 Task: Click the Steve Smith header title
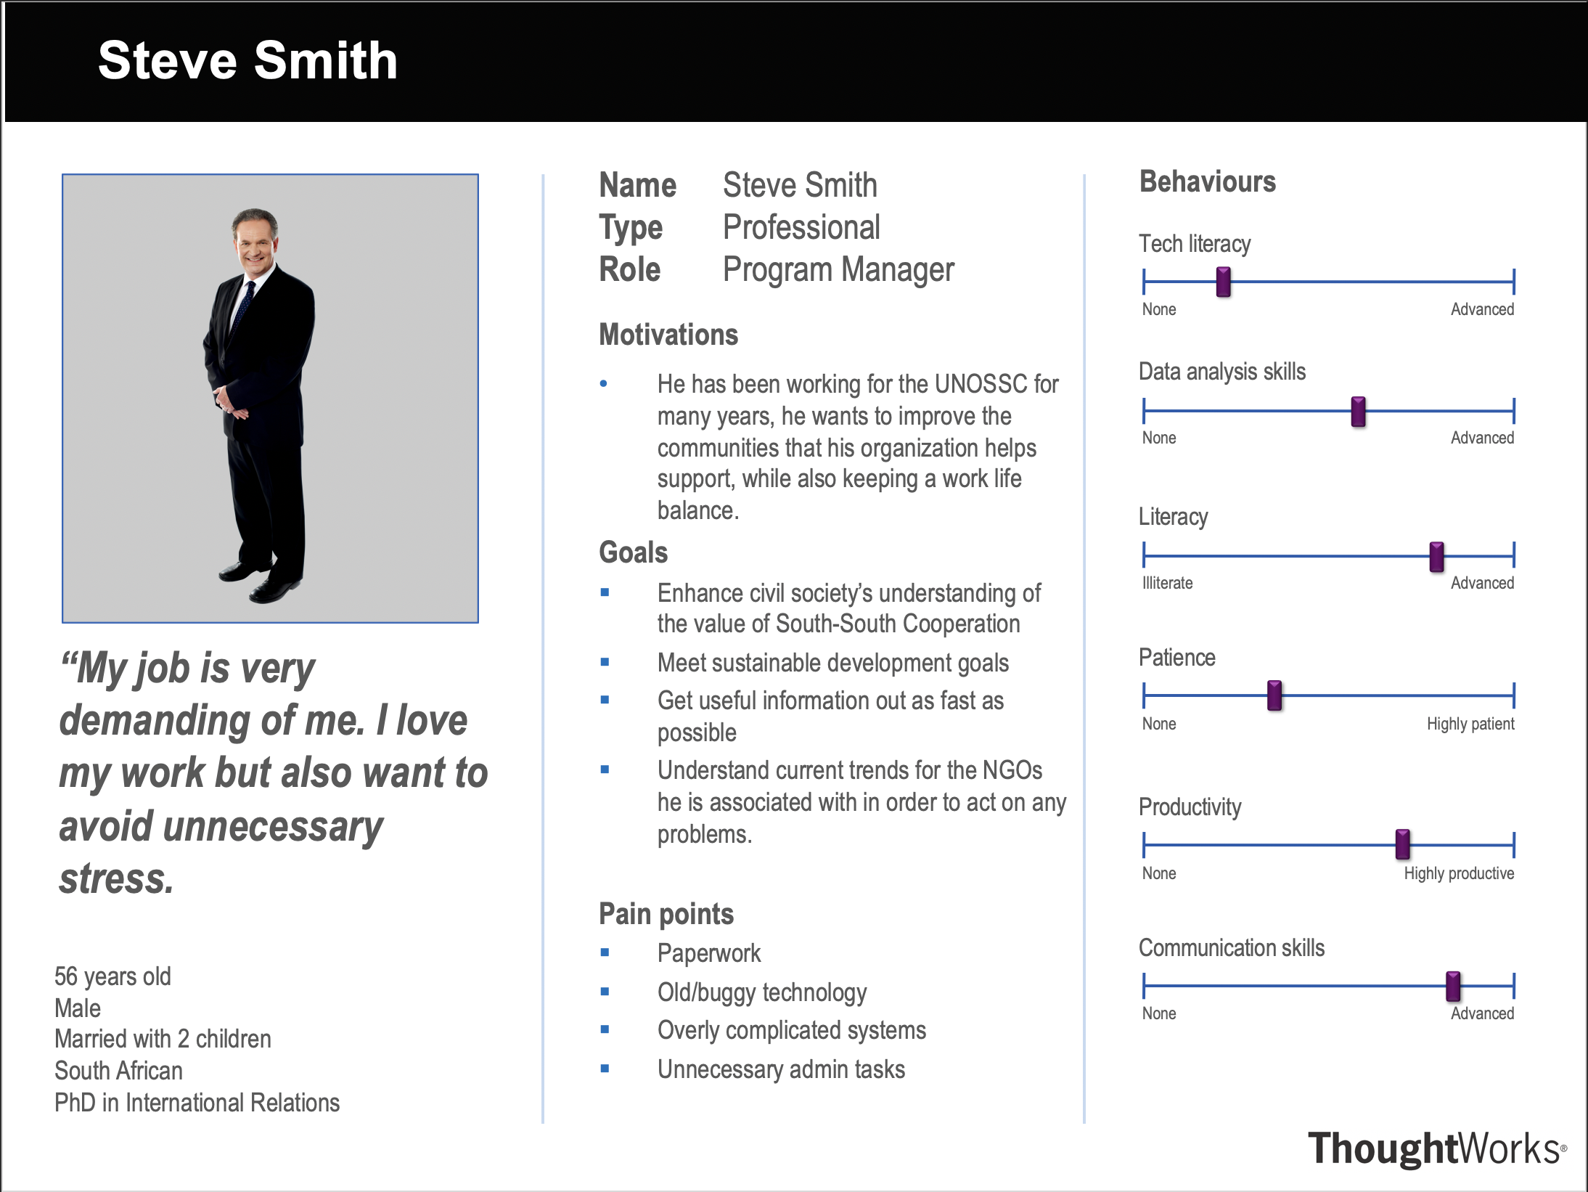(x=247, y=60)
